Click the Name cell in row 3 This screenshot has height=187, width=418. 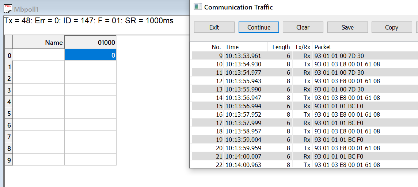(39, 90)
